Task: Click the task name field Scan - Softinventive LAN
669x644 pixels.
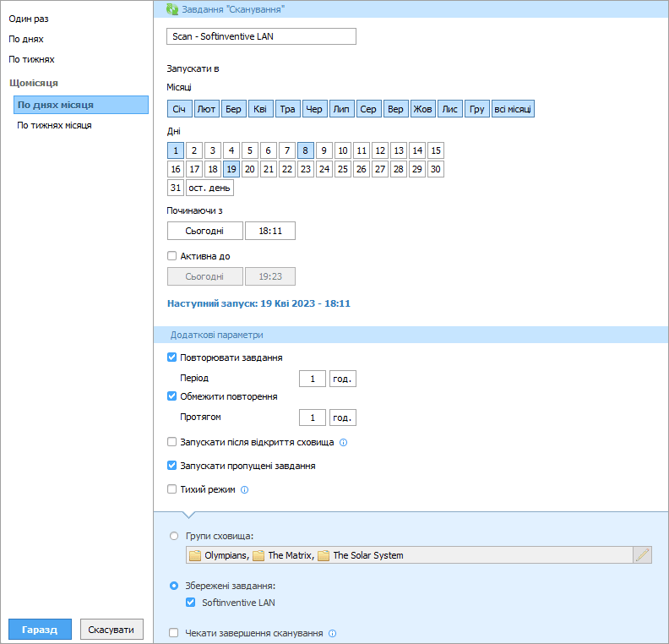Action: pos(262,36)
